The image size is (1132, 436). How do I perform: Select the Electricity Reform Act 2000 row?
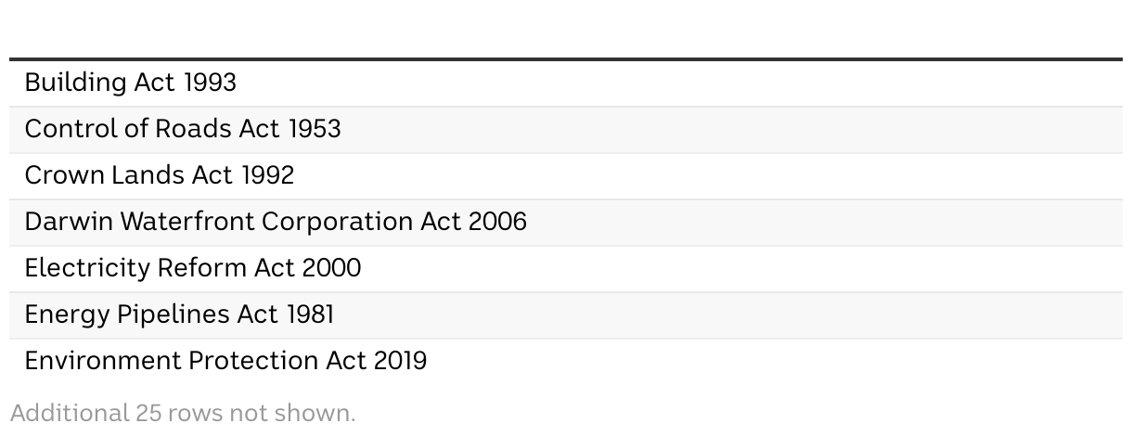tap(566, 269)
